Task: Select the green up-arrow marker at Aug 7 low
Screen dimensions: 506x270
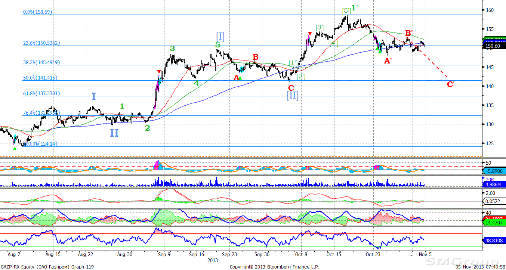Action: (x=15, y=149)
